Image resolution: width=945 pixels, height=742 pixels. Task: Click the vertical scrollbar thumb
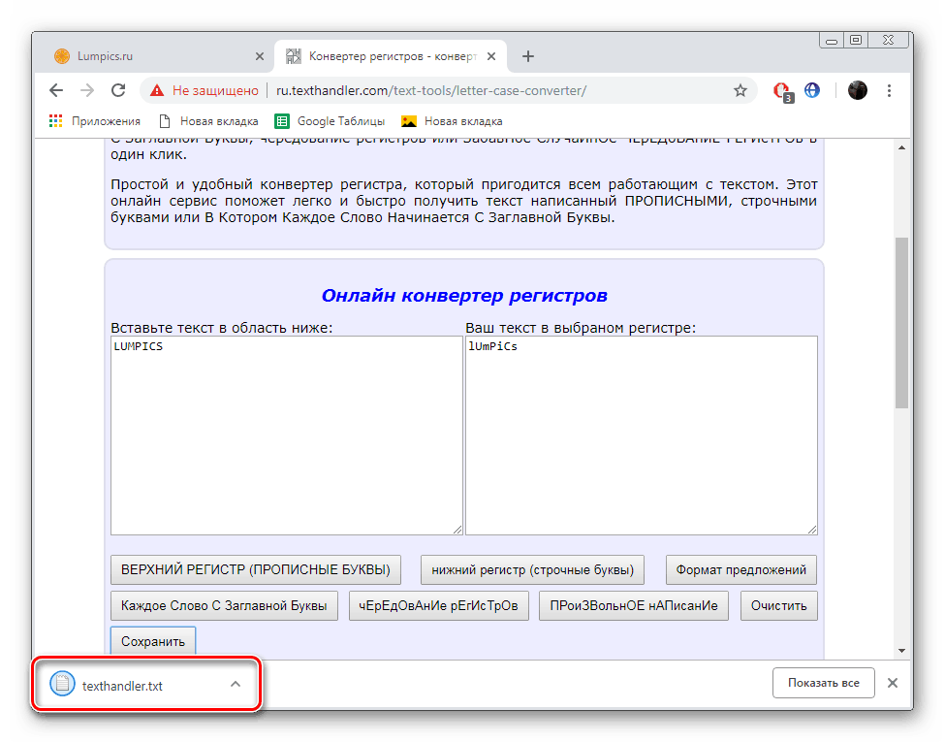(901, 323)
